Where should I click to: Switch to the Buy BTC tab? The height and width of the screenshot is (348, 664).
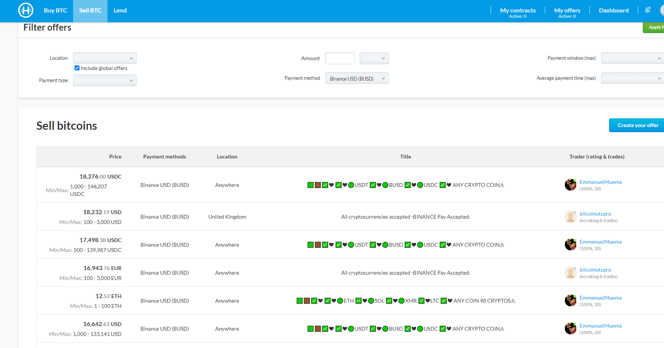click(55, 11)
